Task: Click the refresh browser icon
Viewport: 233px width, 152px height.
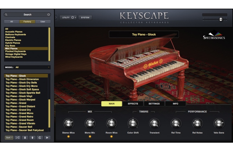Action: 40,137
